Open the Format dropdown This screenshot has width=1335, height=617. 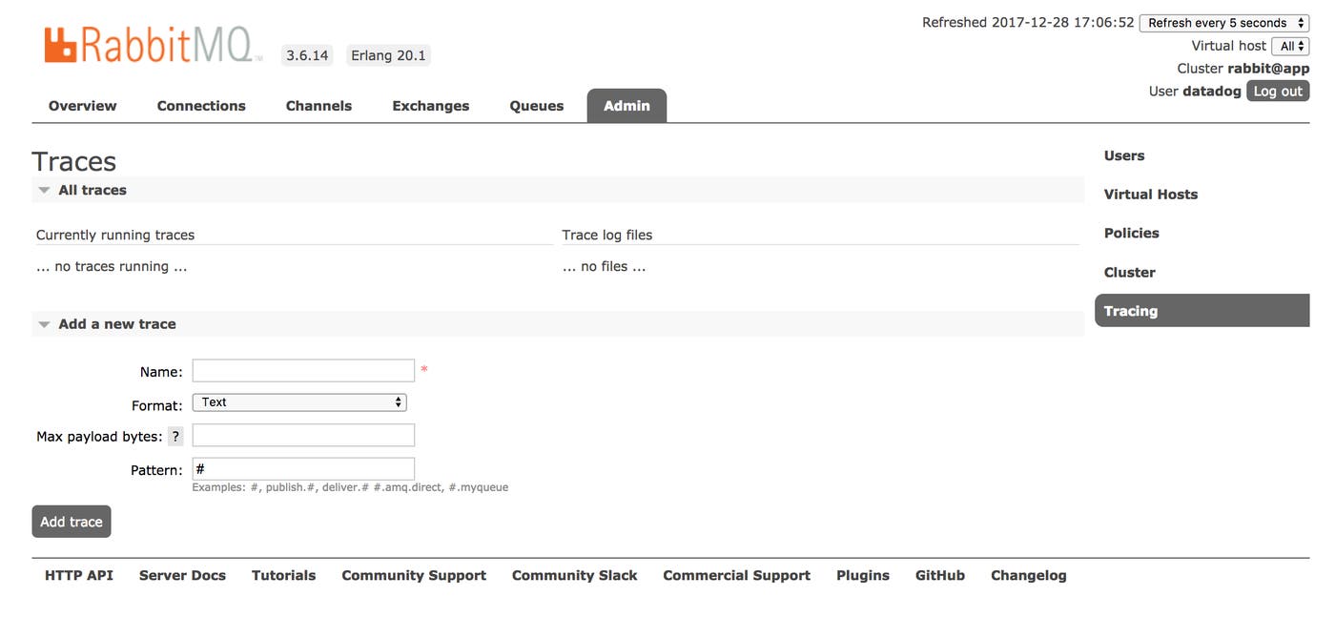(298, 401)
